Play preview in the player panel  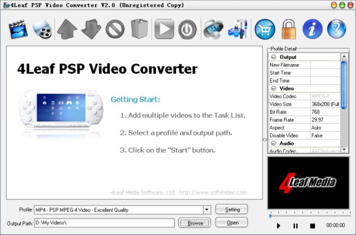[x=278, y=226]
